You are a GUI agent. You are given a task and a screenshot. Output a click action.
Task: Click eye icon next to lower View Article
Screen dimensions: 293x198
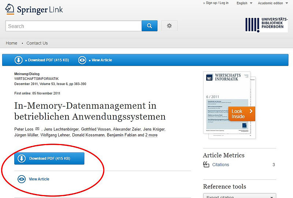tap(22, 179)
